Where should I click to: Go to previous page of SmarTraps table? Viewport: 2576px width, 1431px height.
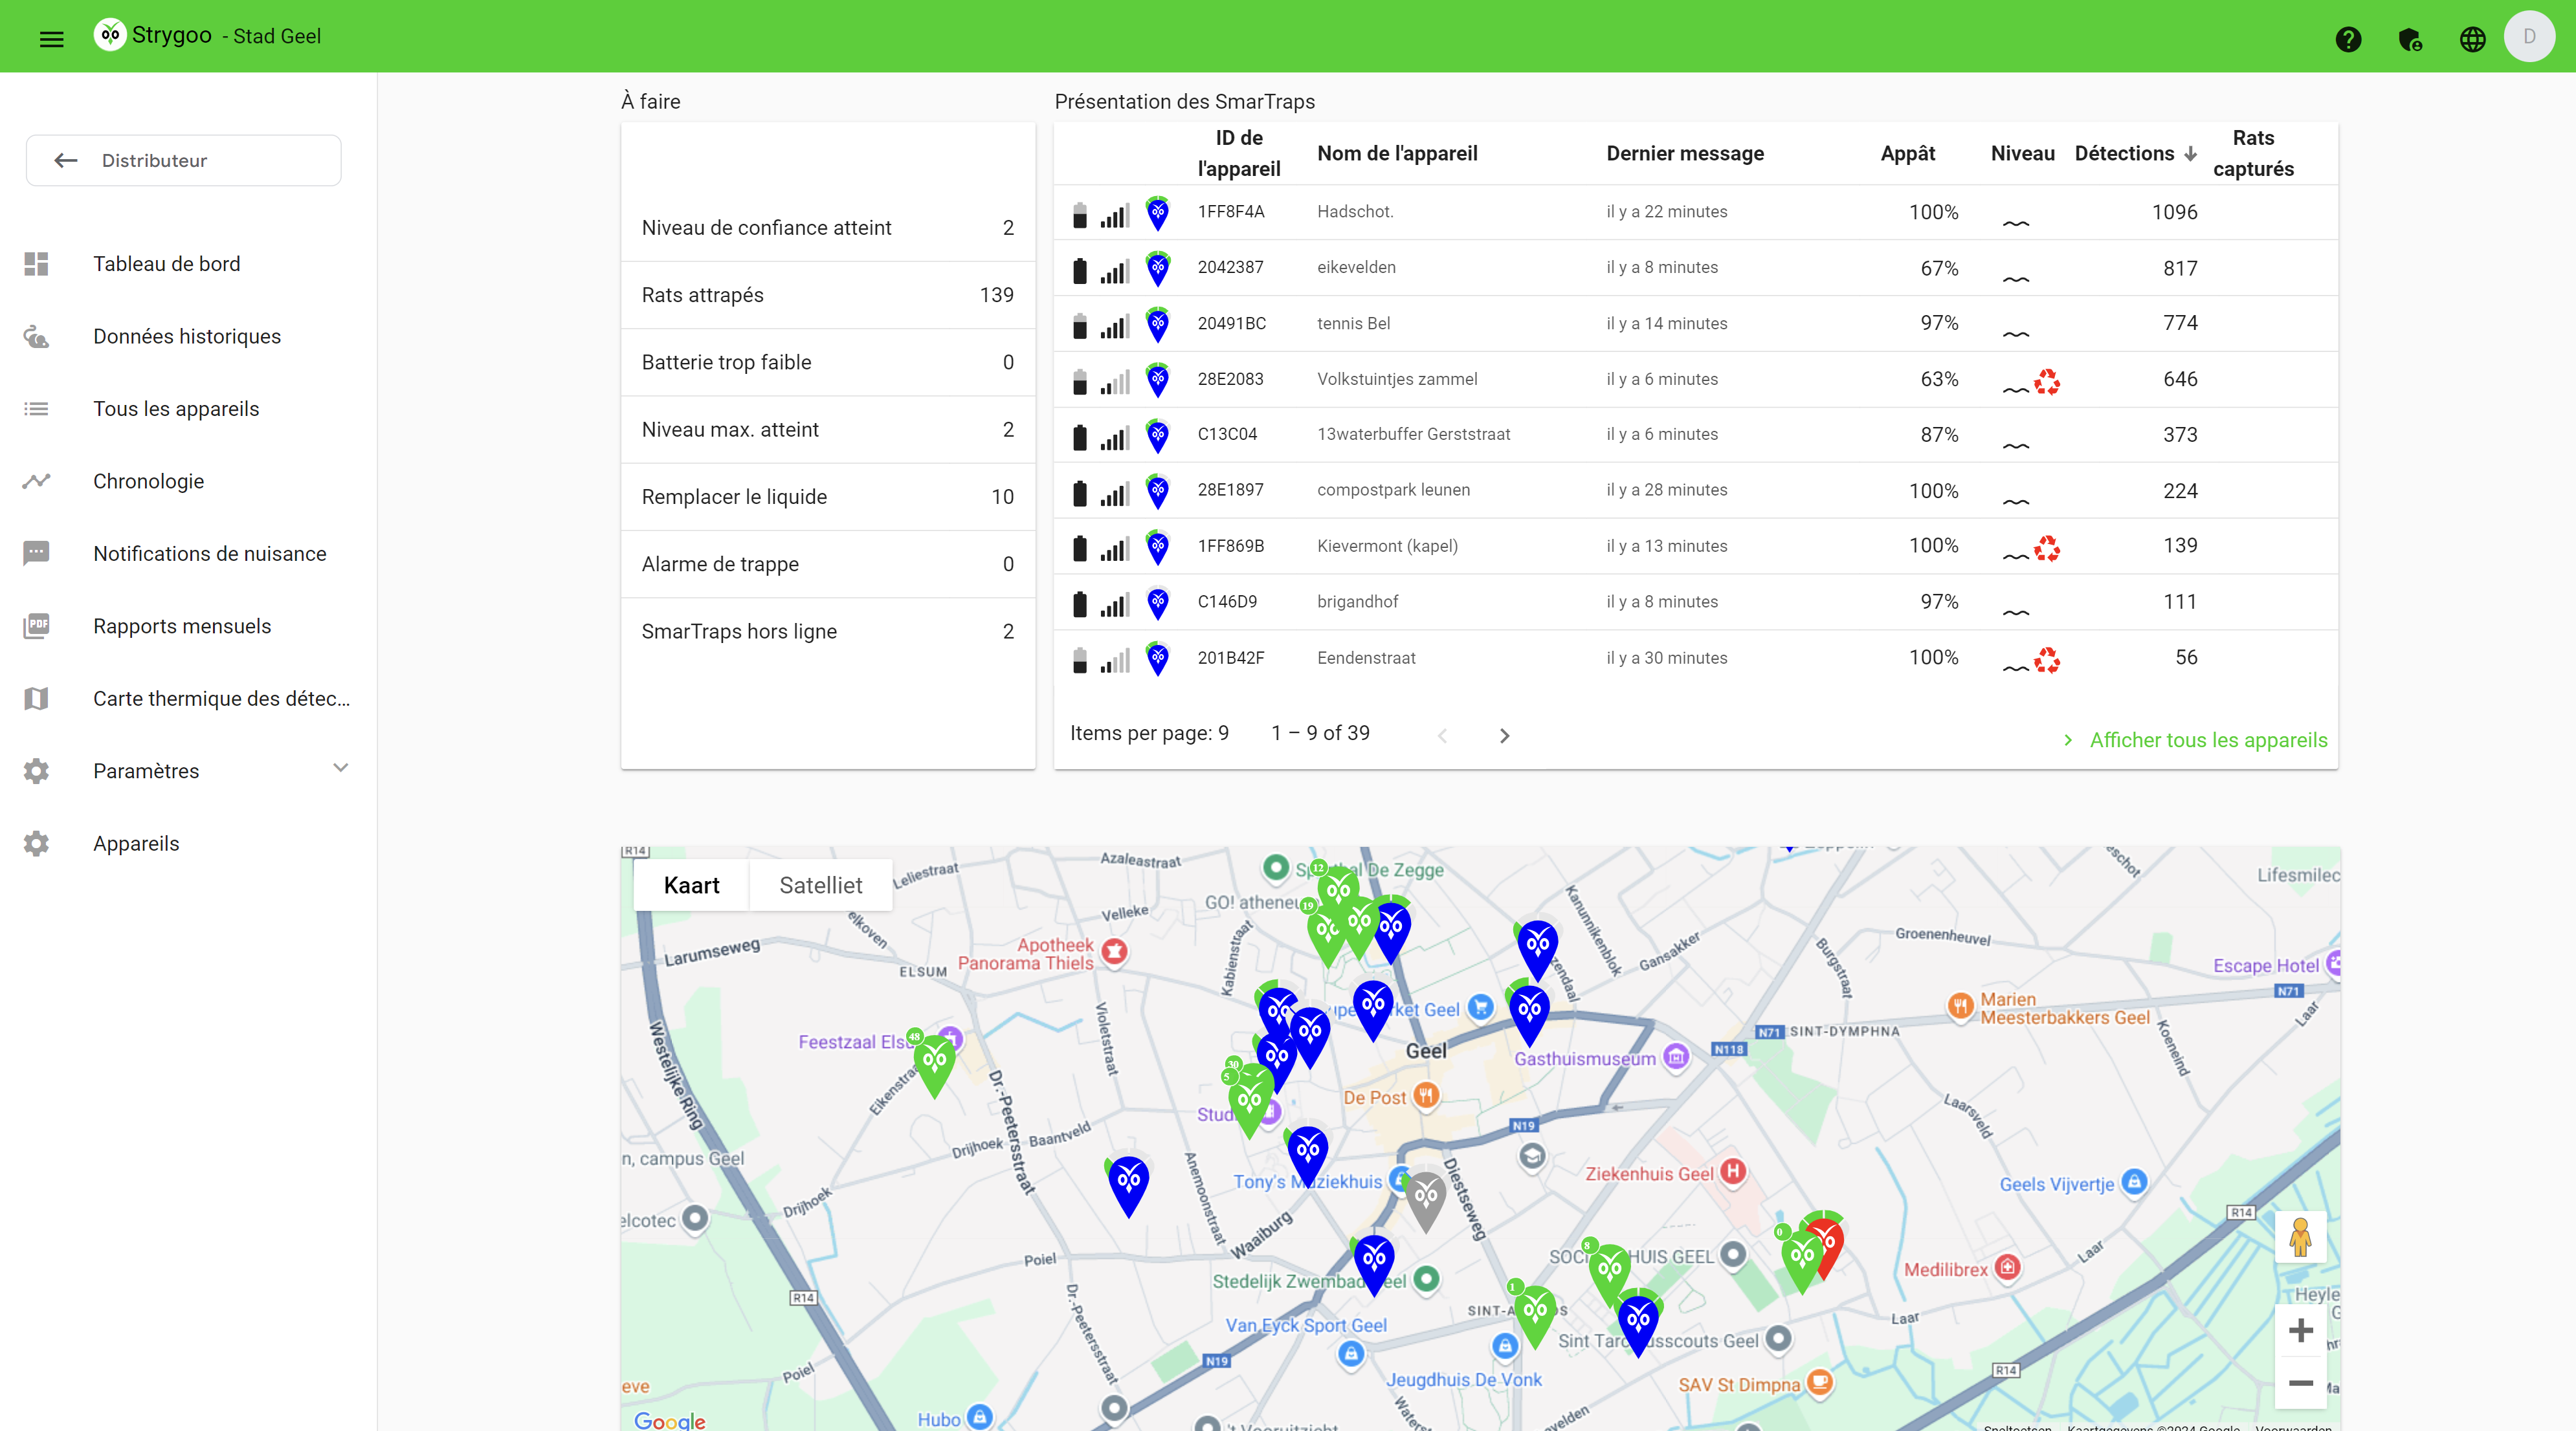click(1442, 736)
